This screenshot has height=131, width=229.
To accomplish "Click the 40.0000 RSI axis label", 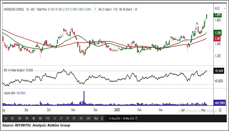I will [x=219, y=81].
